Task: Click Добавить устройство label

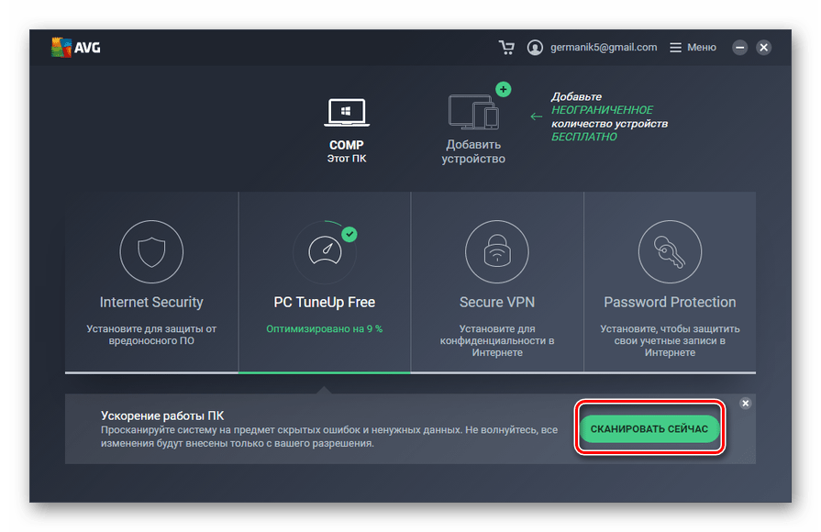Action: (473, 151)
